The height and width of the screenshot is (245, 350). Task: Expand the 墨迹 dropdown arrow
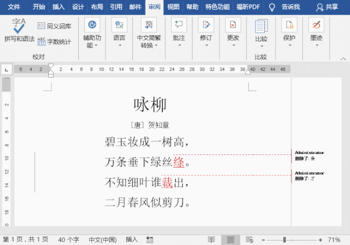click(317, 45)
